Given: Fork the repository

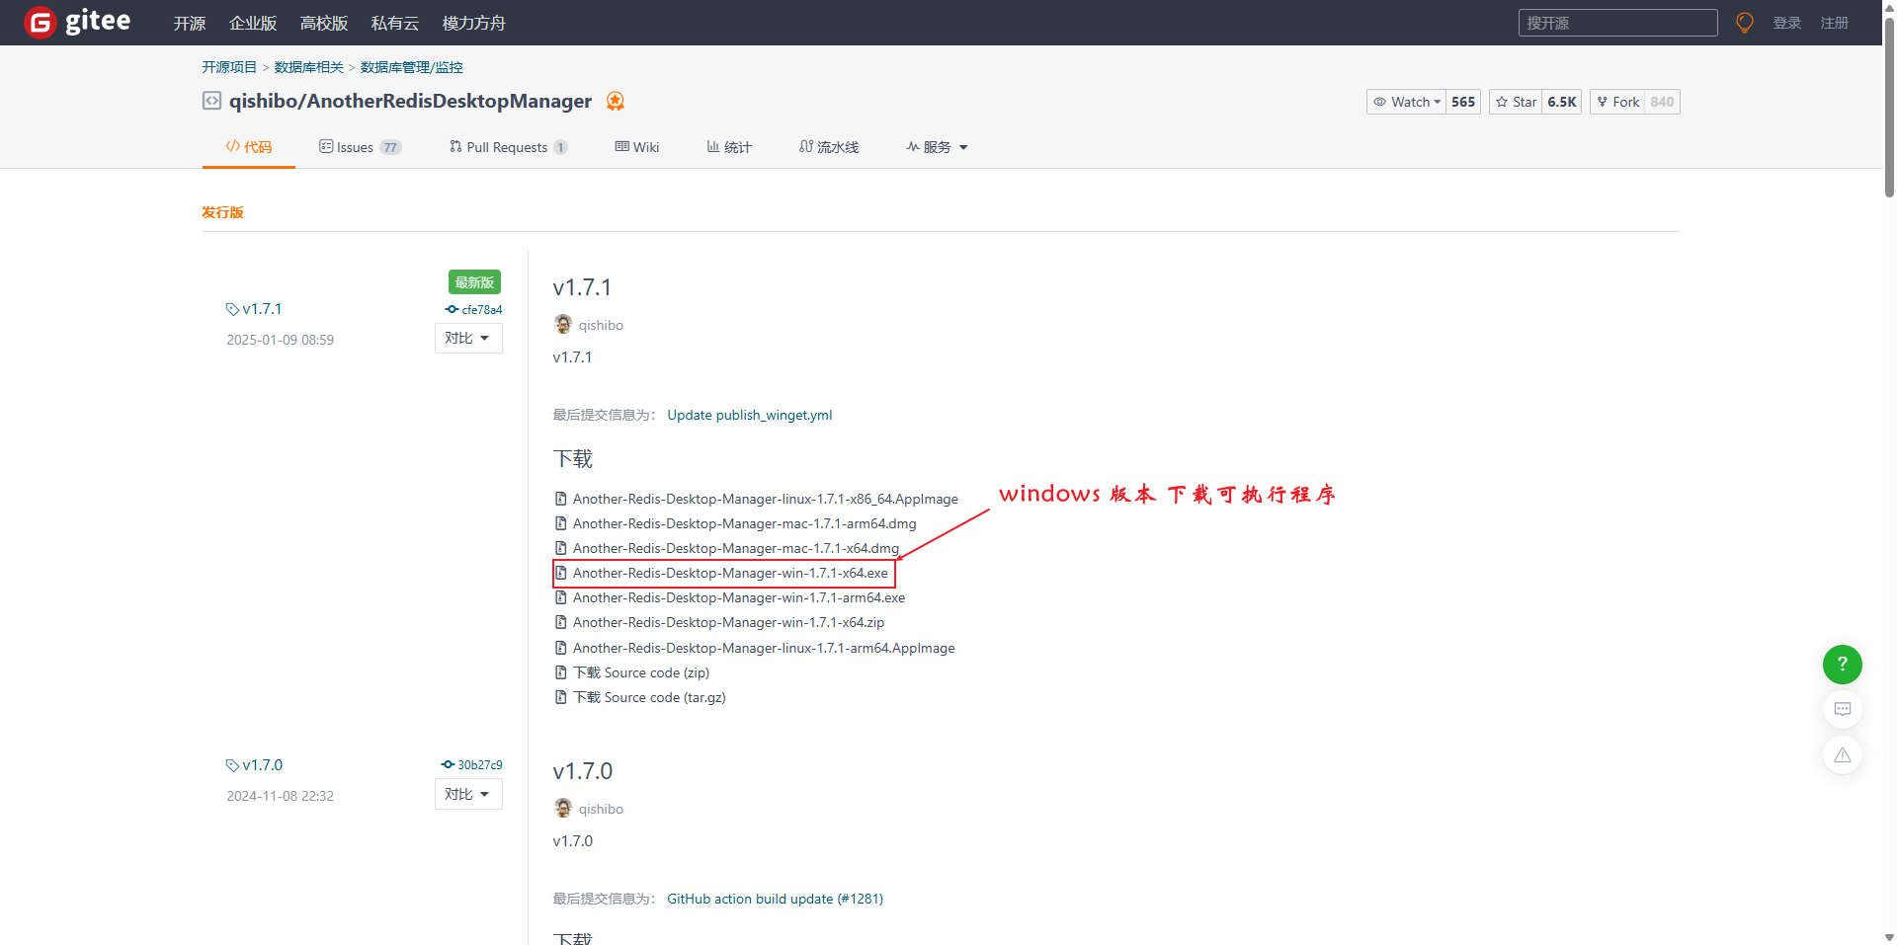Looking at the screenshot, I should [1617, 102].
